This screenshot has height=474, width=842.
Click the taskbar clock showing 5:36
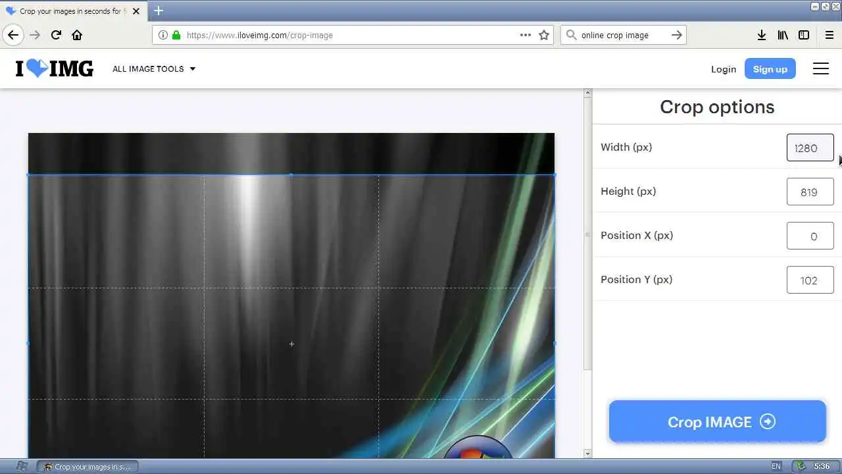pos(822,466)
